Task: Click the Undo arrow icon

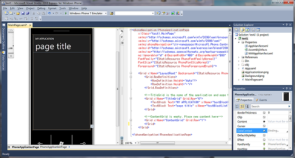Action: (x=49, y=13)
